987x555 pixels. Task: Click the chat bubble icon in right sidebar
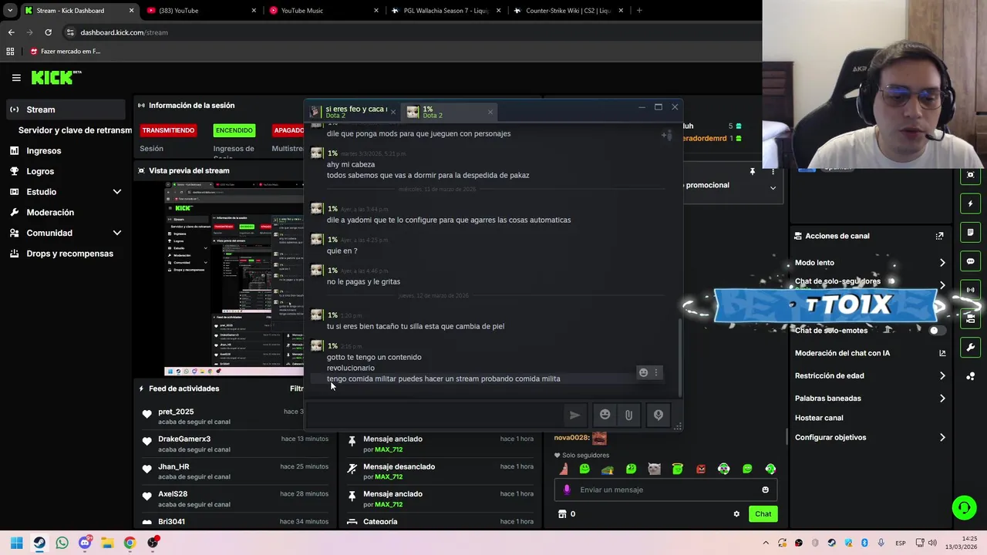(970, 261)
